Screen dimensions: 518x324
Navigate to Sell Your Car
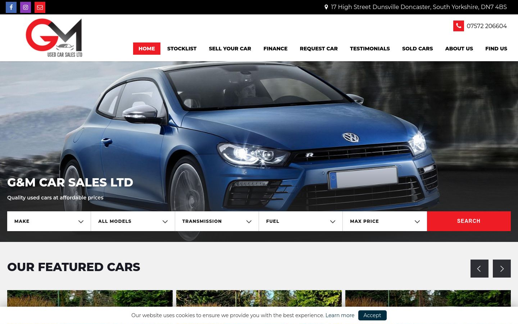click(x=230, y=49)
